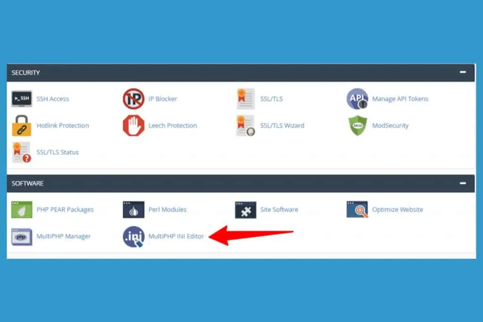Viewport: 483px width, 322px height.
Task: Open the PHP PEAR Packages icon
Action: click(x=22, y=210)
